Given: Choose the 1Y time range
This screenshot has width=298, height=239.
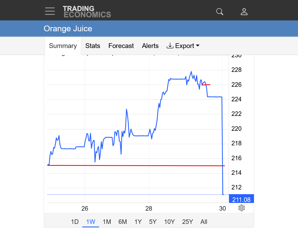Looking at the screenshot, I should coord(138,222).
